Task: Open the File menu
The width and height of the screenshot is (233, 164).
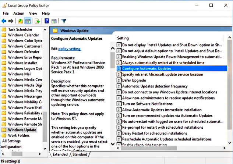Action: (6, 13)
